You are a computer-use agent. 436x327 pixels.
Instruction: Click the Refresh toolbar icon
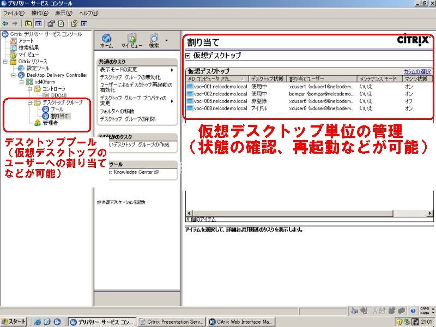[61, 23]
